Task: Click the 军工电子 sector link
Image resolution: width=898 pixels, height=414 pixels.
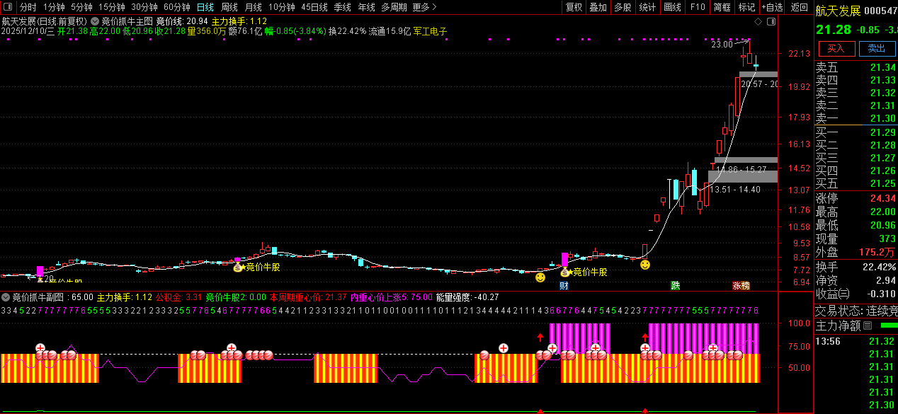Action: click(x=431, y=31)
